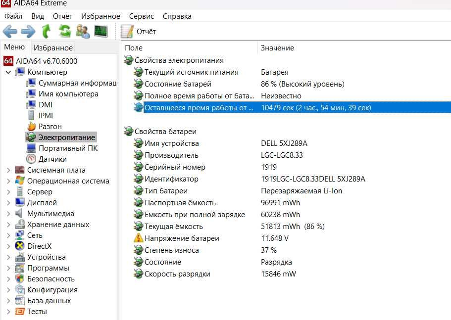Image resolution: width=451 pixels, height=320 pixels.
Task: Click the Тесты orange icon
Action: point(20,312)
